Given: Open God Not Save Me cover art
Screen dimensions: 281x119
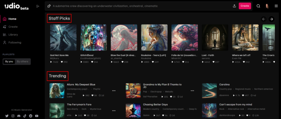Looking at the screenshot, I should click(63, 37).
